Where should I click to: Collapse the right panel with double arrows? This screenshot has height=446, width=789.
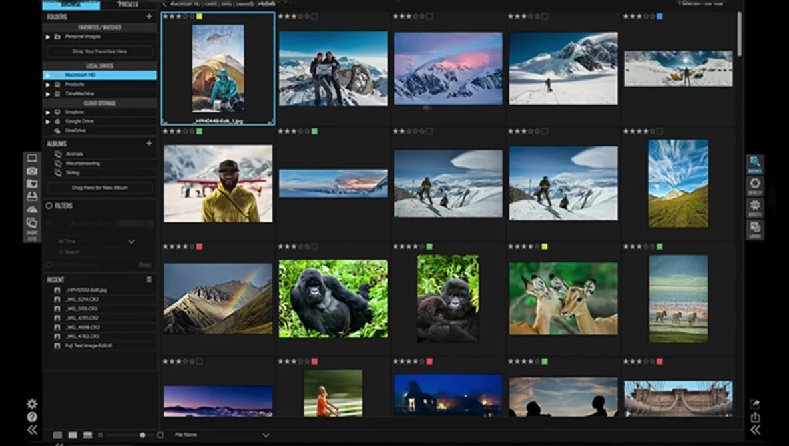(x=755, y=430)
